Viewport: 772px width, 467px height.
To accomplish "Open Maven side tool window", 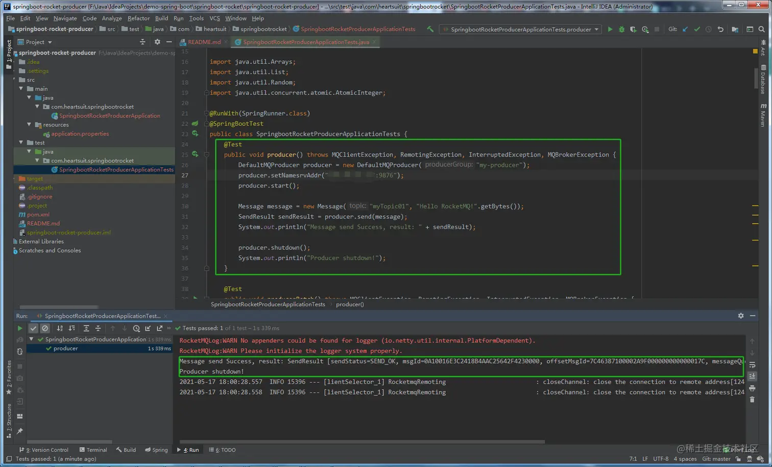I will pos(763,115).
